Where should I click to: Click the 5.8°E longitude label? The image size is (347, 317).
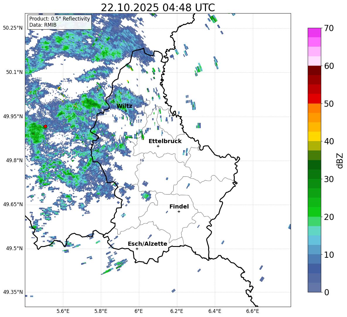101,311
